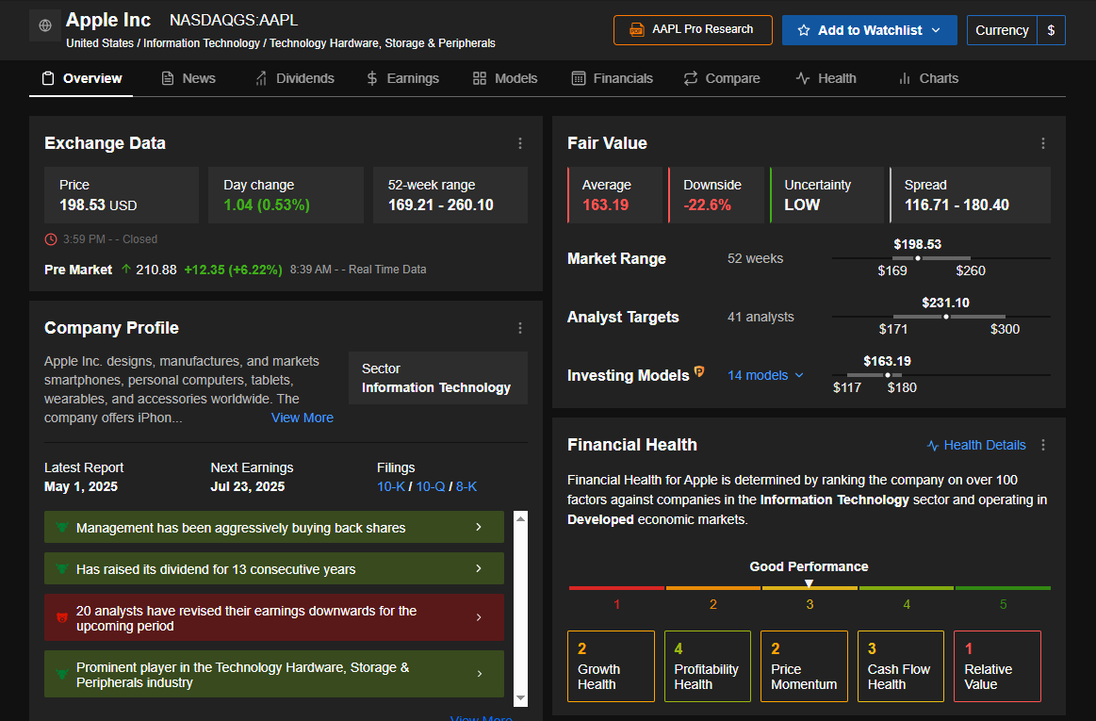This screenshot has height=721, width=1096.
Task: Click the Sector Information Technology box
Action: click(x=438, y=378)
